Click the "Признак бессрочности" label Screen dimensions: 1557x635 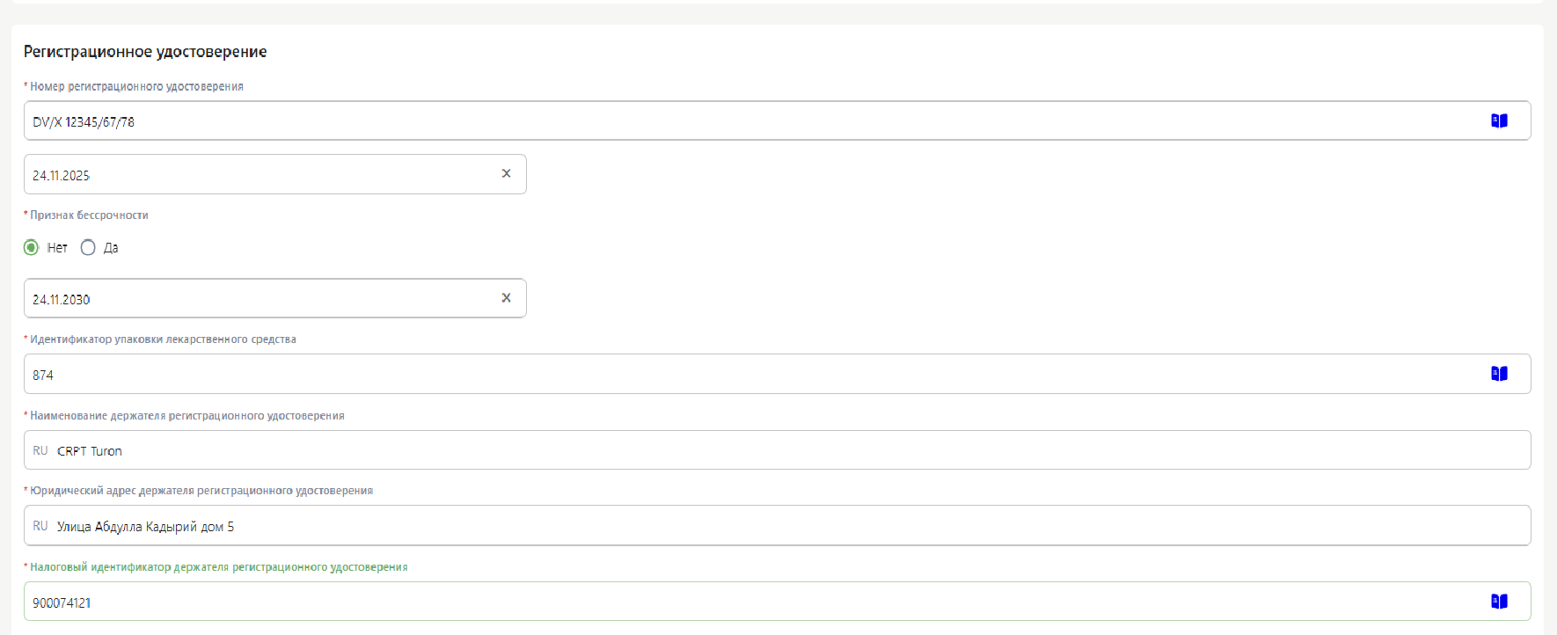89,215
